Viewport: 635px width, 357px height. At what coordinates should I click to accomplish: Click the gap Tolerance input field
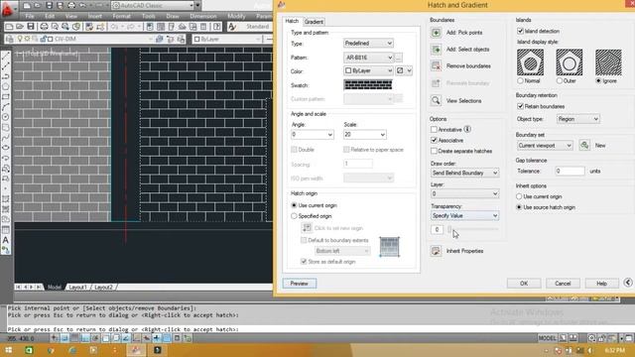pyautogui.click(x=570, y=171)
